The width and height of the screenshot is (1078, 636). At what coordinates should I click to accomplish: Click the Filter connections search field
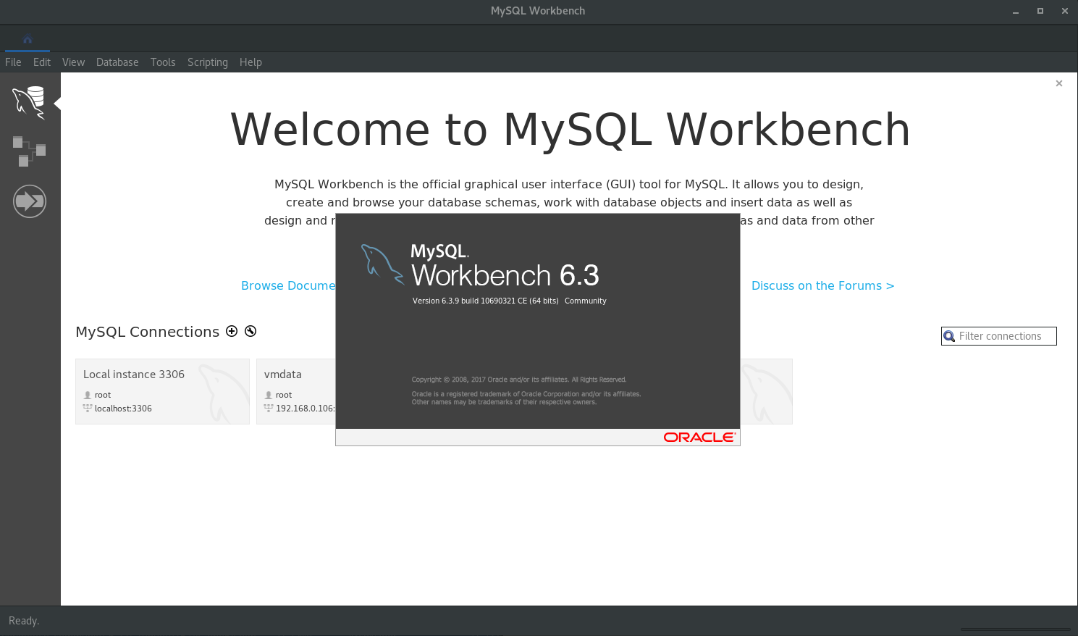[999, 336]
